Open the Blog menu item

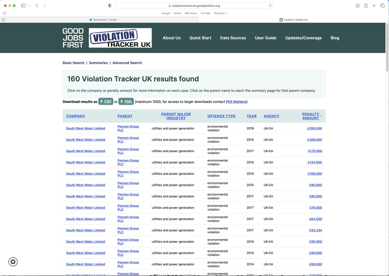335,38
